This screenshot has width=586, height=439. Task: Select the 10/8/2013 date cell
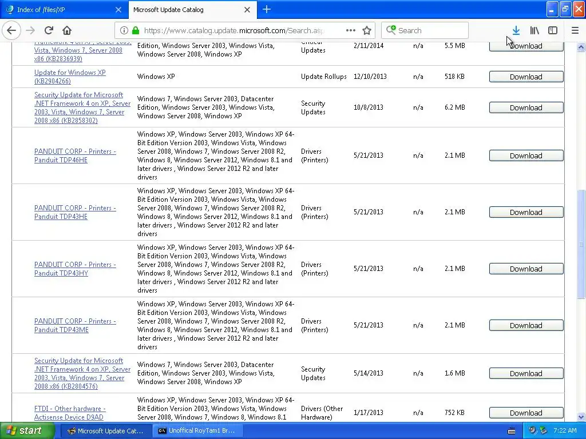[x=368, y=107]
